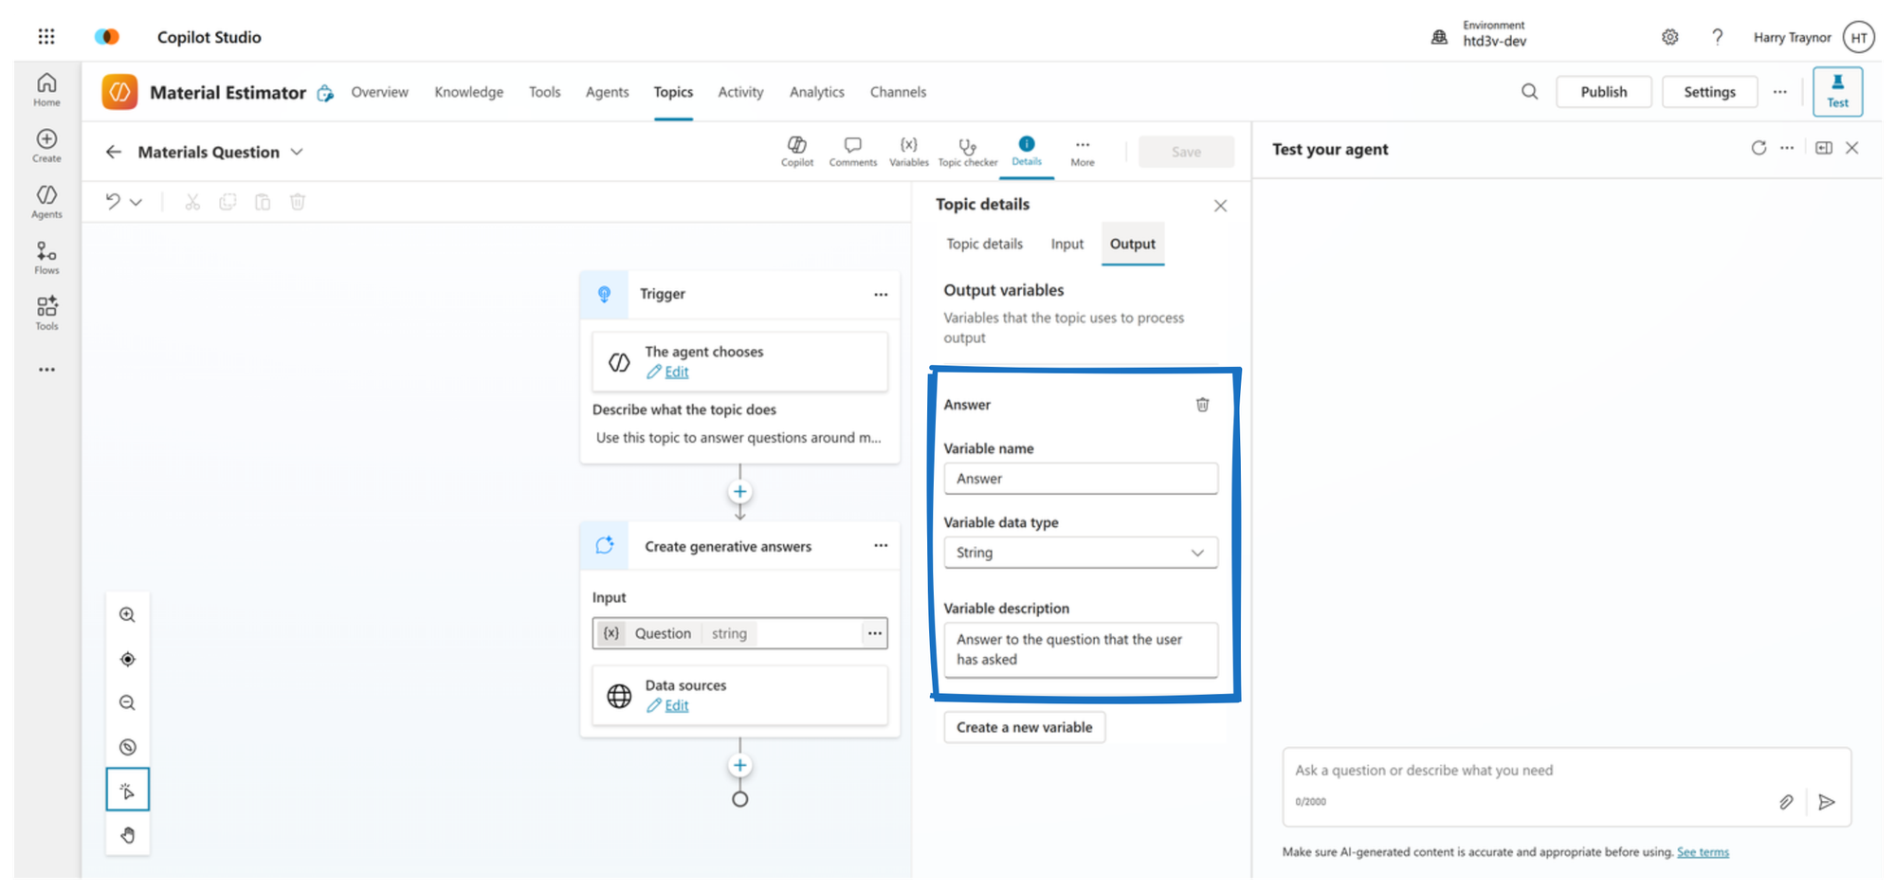
Task: Show more sidebar options
Action: (46, 370)
